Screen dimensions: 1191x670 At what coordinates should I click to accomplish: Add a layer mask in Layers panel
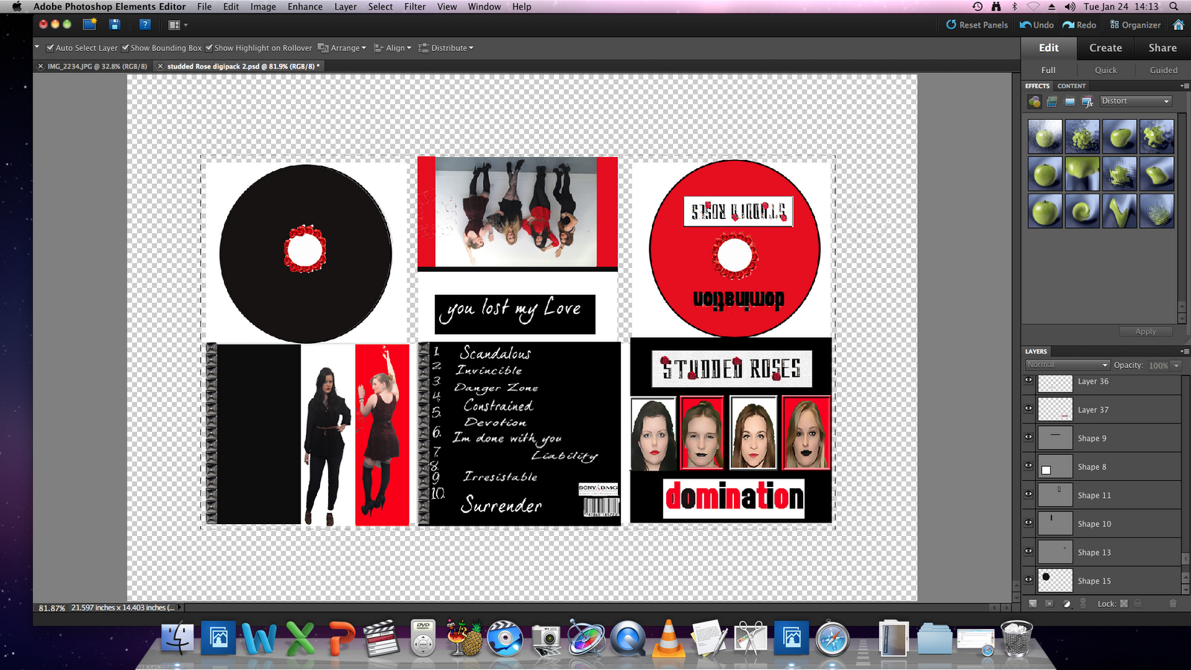pyautogui.click(x=1050, y=604)
